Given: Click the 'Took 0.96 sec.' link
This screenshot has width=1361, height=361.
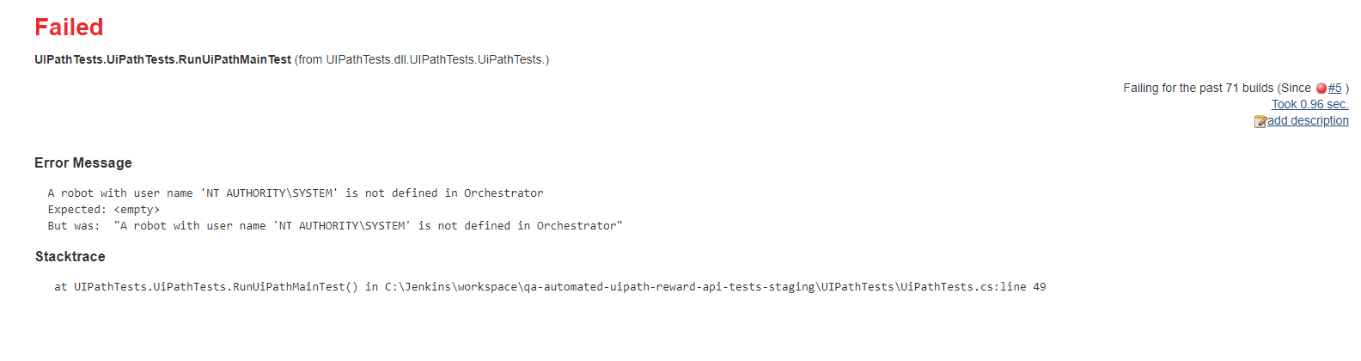Looking at the screenshot, I should [x=1309, y=104].
